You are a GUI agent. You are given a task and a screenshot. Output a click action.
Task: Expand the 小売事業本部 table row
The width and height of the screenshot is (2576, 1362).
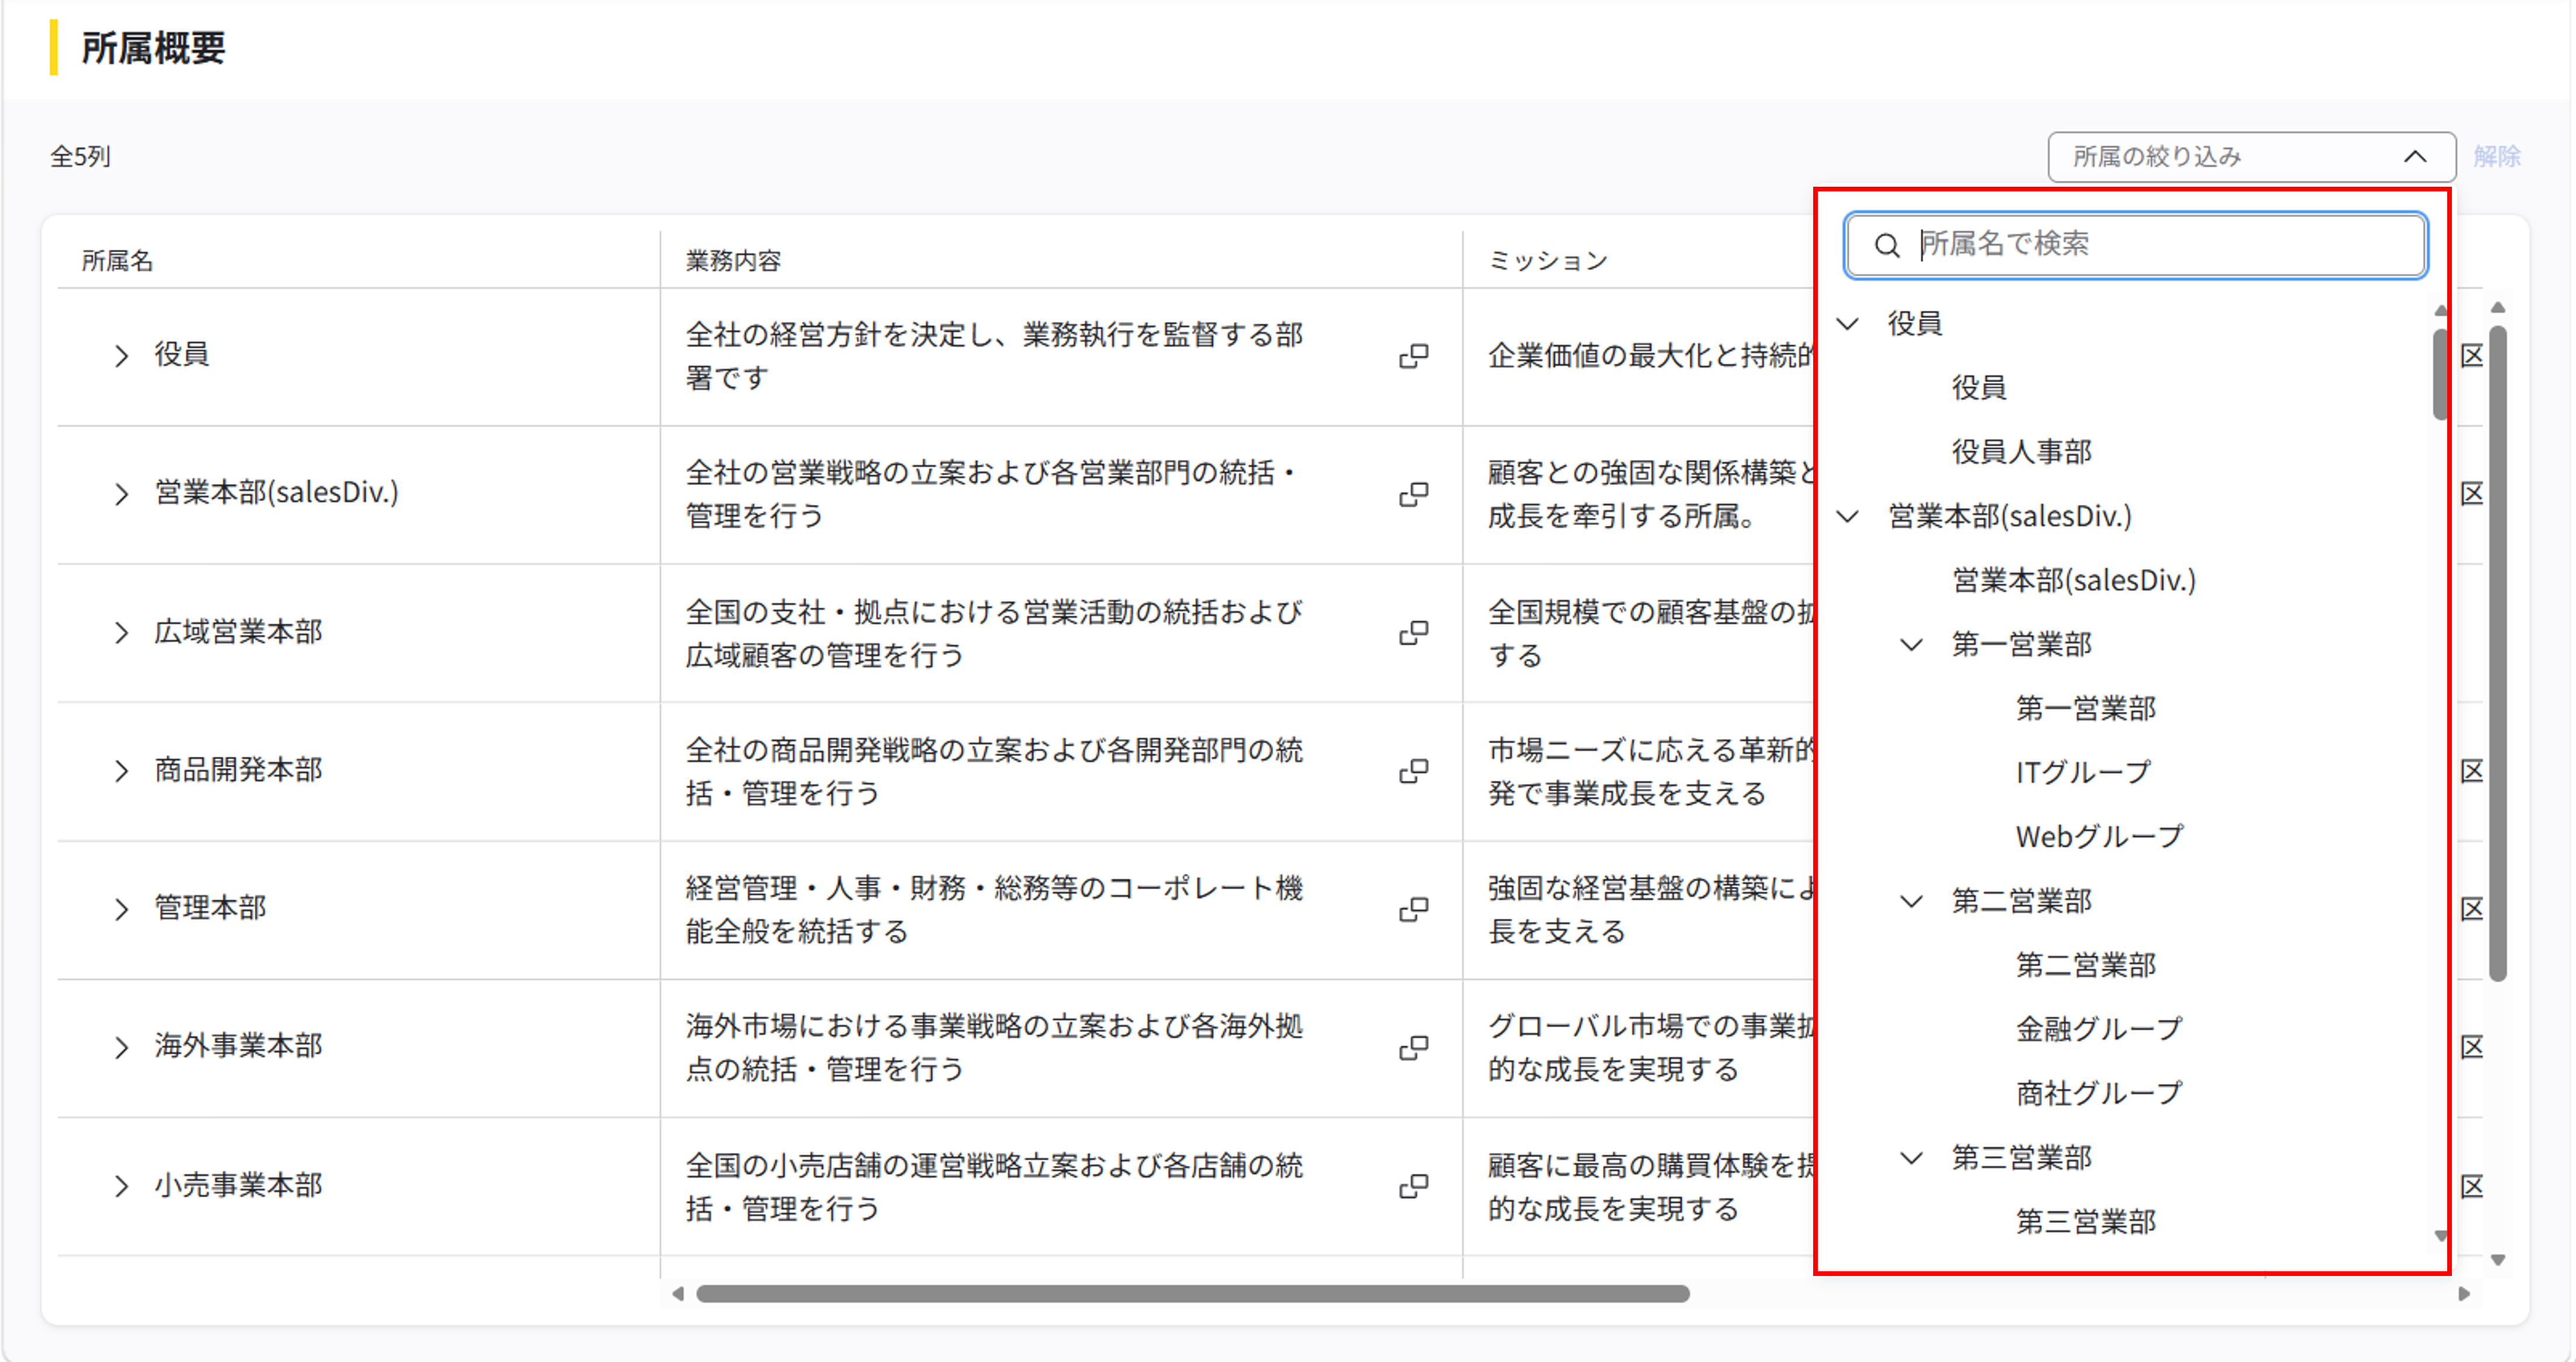(x=121, y=1186)
